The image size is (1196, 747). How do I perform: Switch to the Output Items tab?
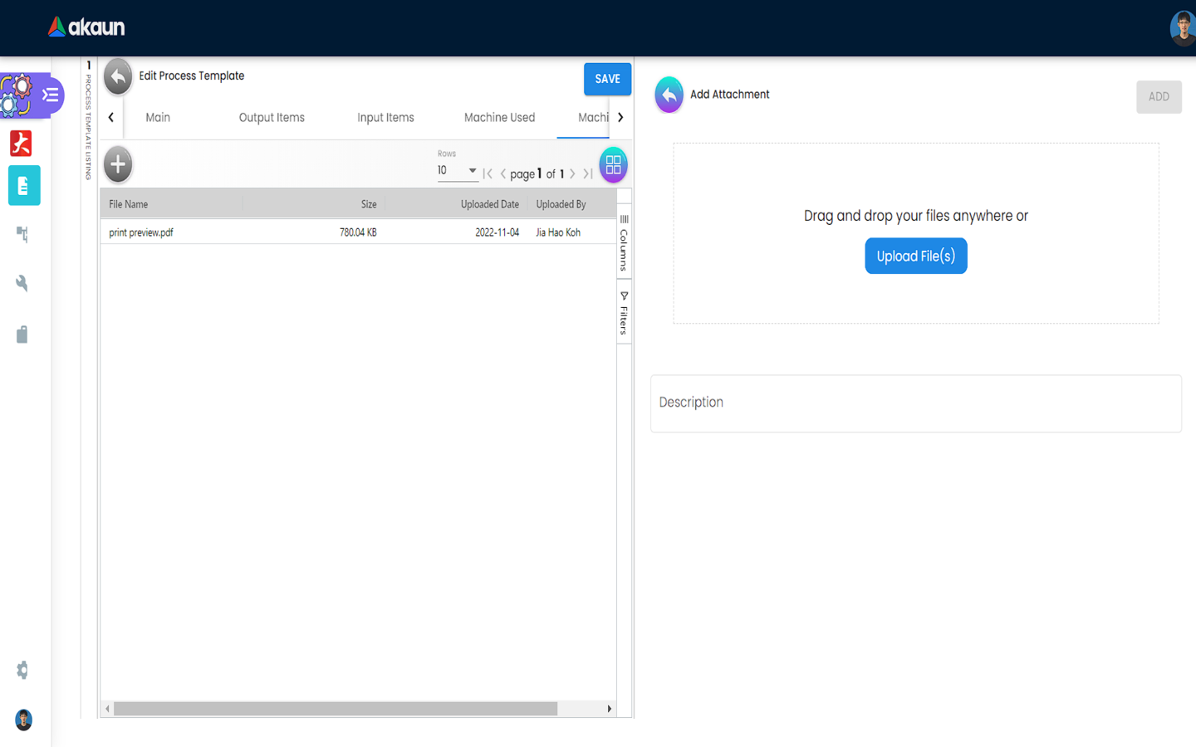[x=272, y=118]
